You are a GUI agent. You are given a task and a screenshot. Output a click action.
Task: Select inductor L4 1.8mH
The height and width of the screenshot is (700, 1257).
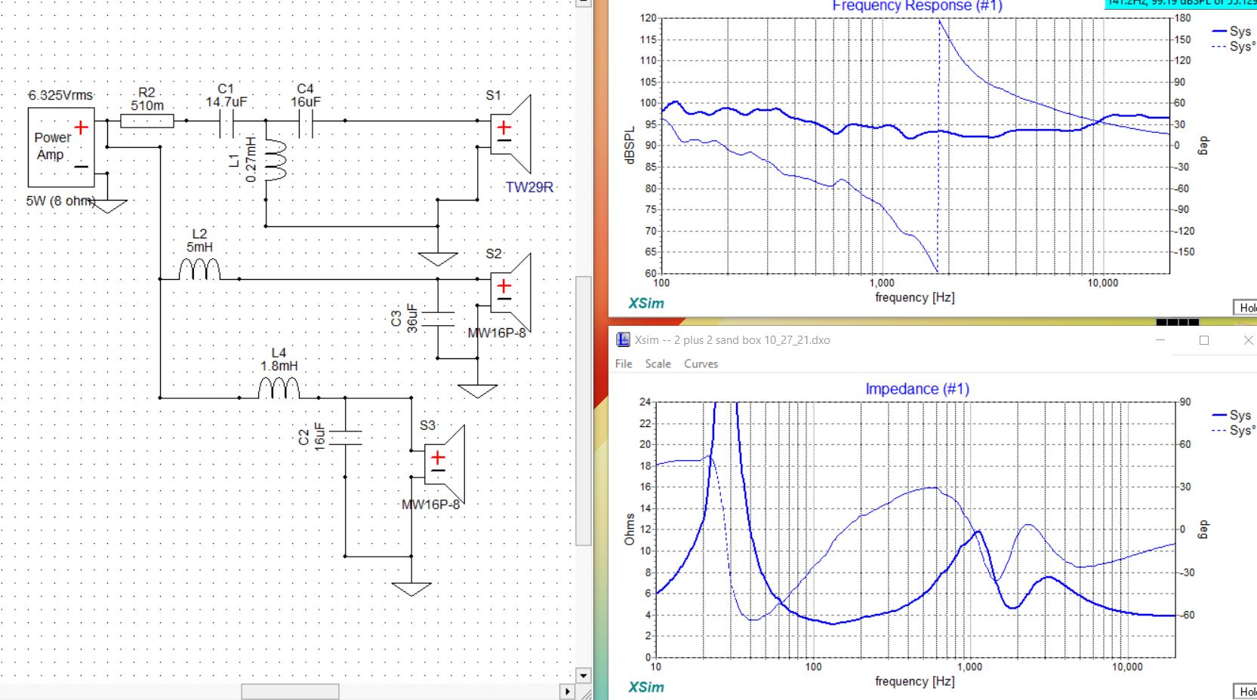point(279,388)
